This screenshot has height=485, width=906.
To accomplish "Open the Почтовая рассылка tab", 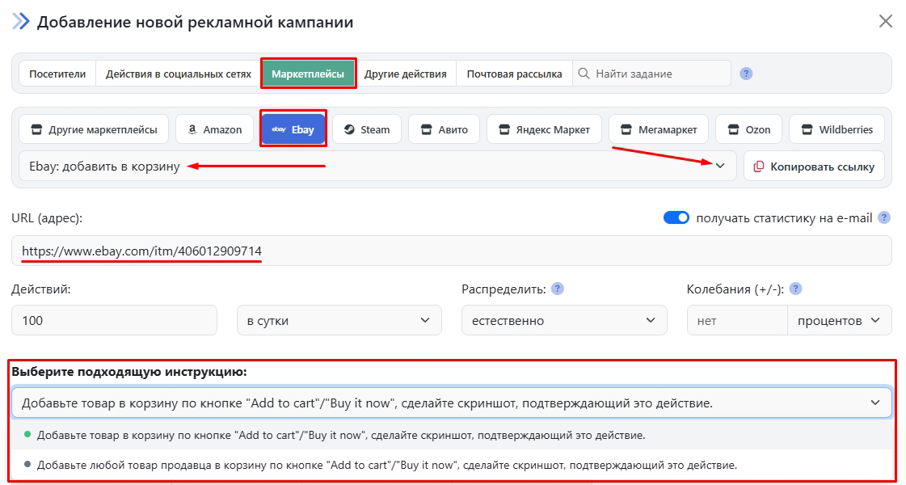I will coord(514,74).
